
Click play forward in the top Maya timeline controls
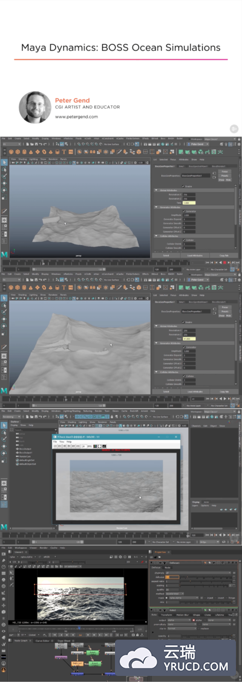224,263
